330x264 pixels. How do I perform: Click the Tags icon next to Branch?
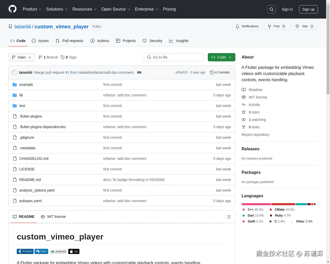click(63, 57)
